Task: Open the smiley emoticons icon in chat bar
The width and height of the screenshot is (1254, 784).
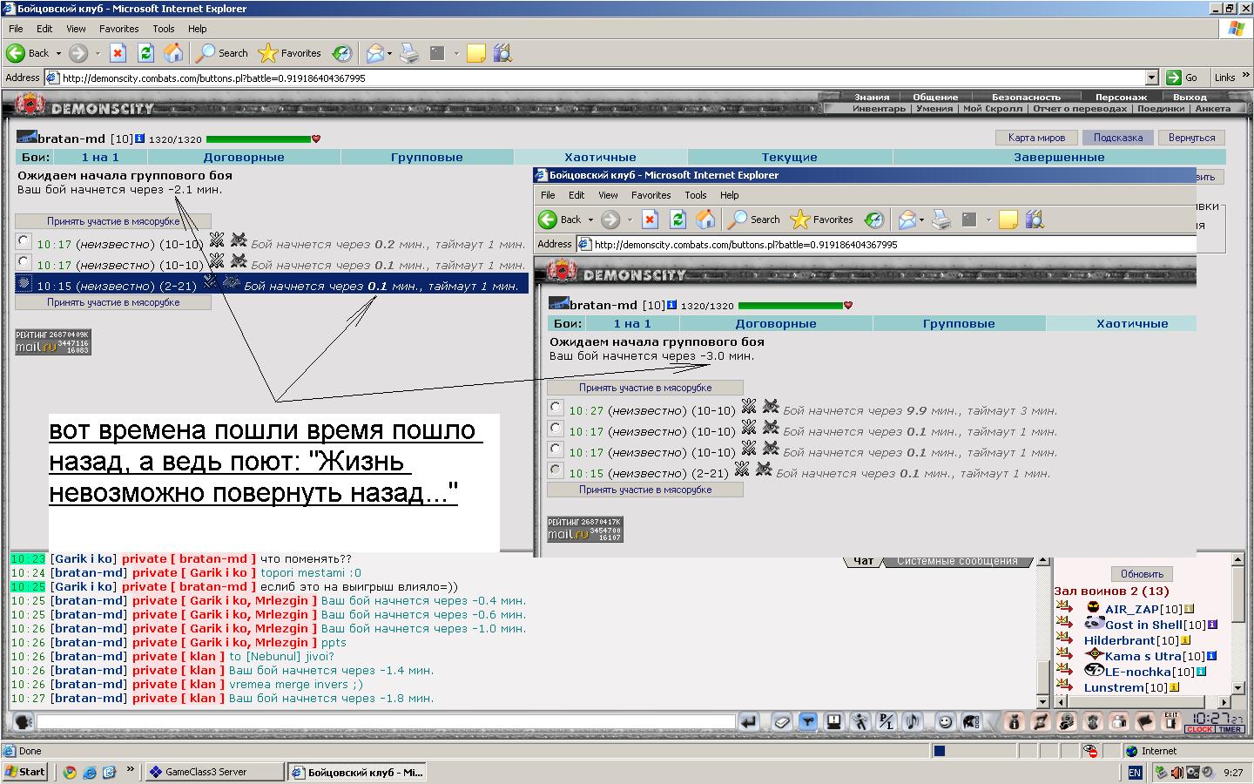Action: tap(945, 721)
